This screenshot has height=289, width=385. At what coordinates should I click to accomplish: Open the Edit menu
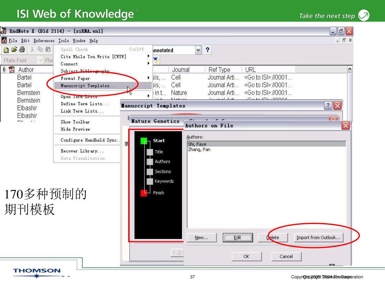tap(25, 41)
